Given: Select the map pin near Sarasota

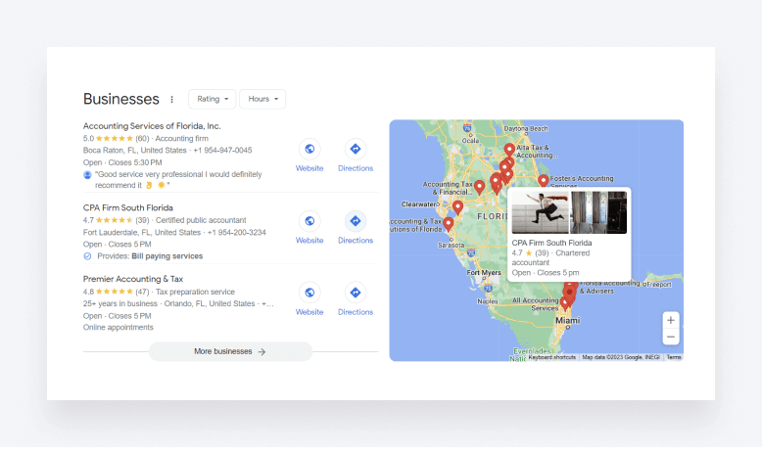Looking at the screenshot, I should tap(448, 224).
